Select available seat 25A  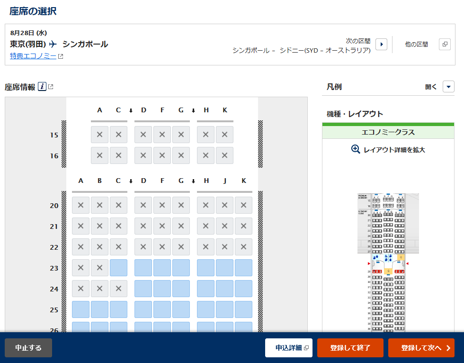[80, 309]
